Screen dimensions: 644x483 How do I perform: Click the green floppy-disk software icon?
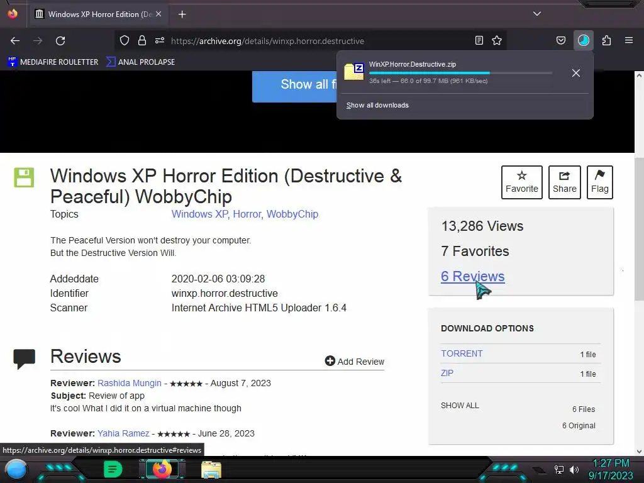point(25,177)
